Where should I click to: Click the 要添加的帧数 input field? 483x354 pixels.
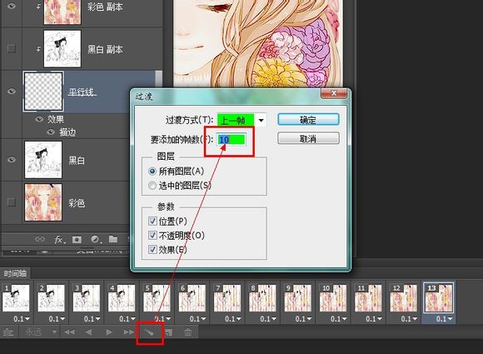point(232,140)
